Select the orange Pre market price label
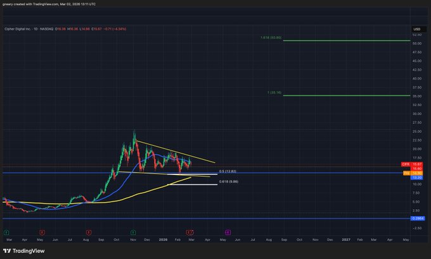Screen dimensions: 431x259 coord(413,173)
